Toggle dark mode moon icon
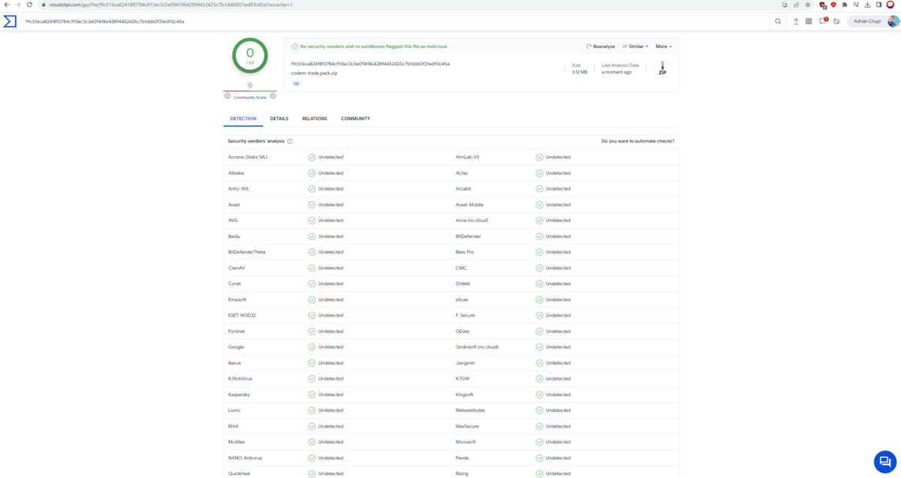Screen dimensions: 901x478 pos(836,21)
